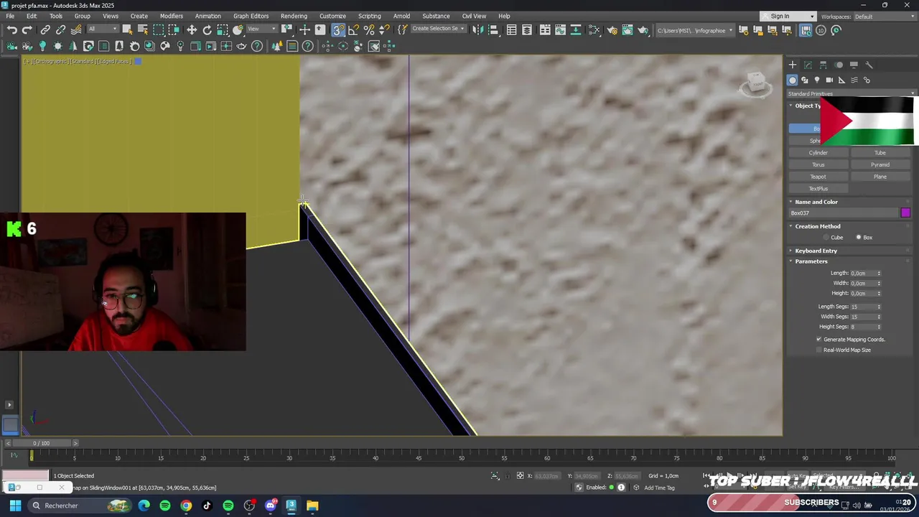Viewport: 919px width, 517px height.
Task: Collapse the Creation Method rollout
Action: tap(817, 226)
